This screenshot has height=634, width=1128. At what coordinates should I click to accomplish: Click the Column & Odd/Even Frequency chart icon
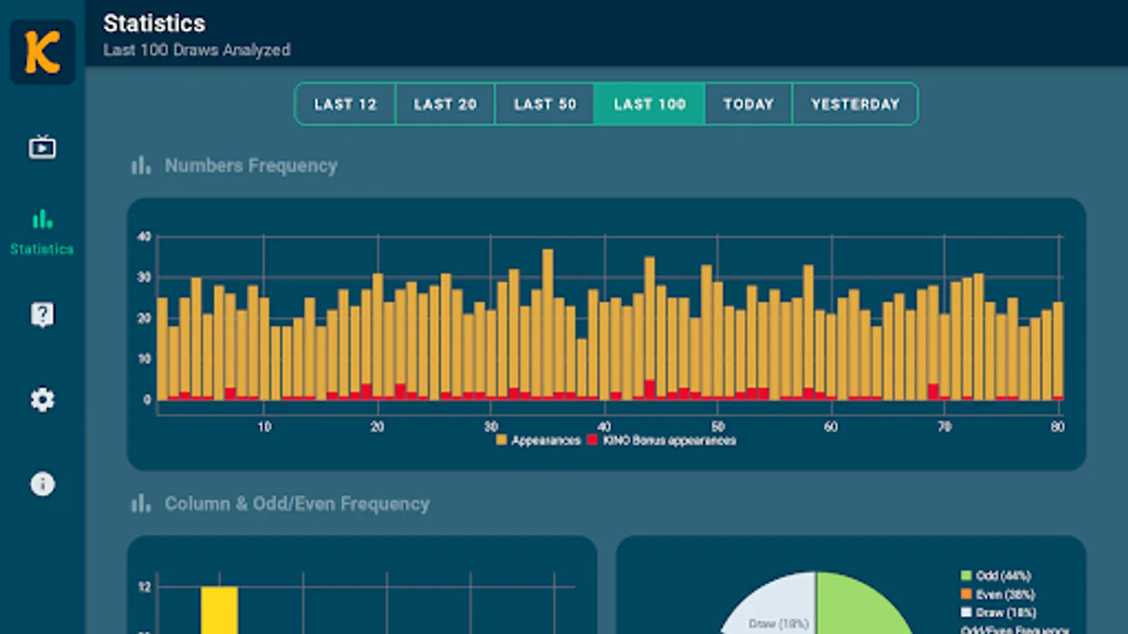click(141, 504)
